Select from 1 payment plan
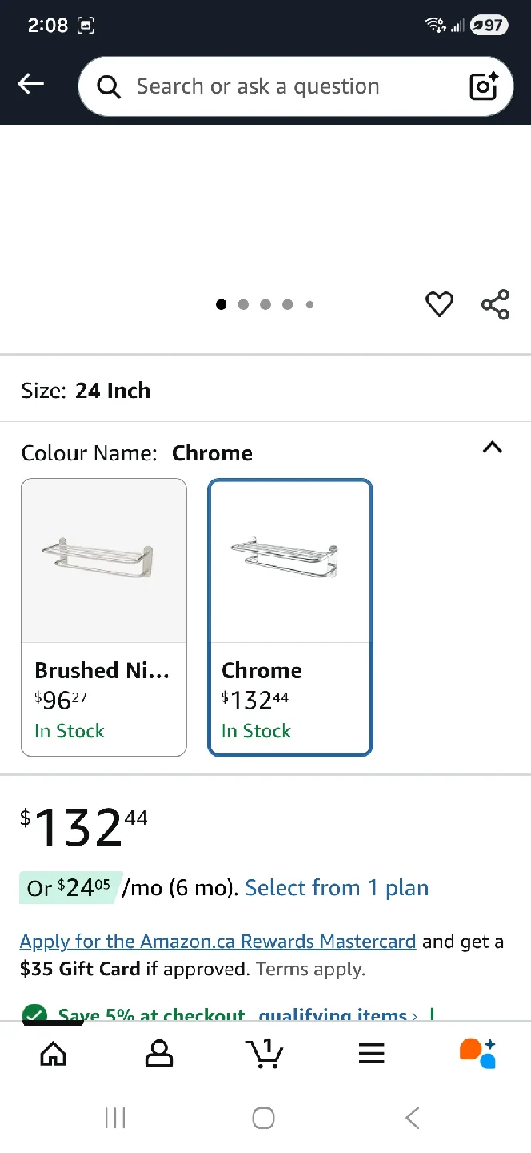 point(336,887)
